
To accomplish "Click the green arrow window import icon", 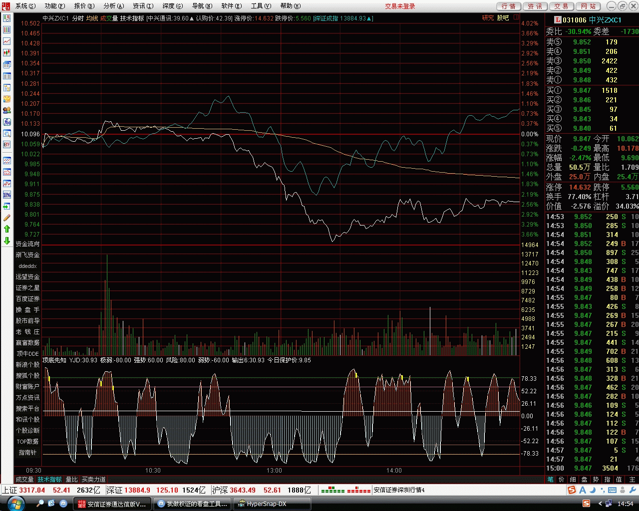I will (7, 206).
